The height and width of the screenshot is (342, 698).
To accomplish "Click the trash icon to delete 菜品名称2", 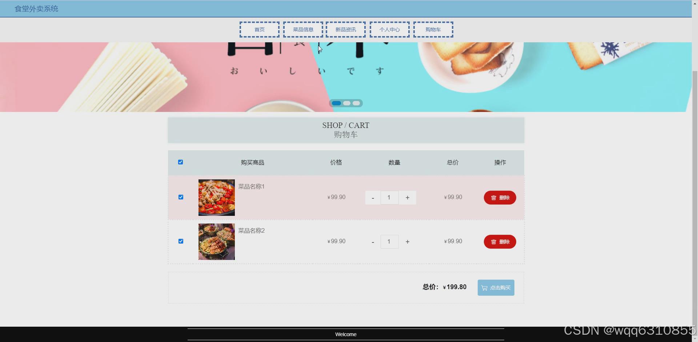I will [x=493, y=242].
